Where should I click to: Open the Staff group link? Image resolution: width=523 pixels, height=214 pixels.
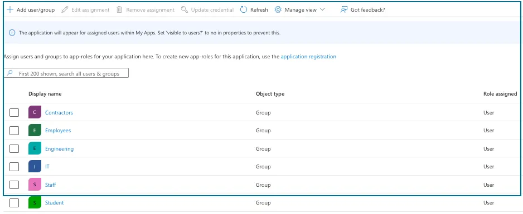[x=50, y=185]
